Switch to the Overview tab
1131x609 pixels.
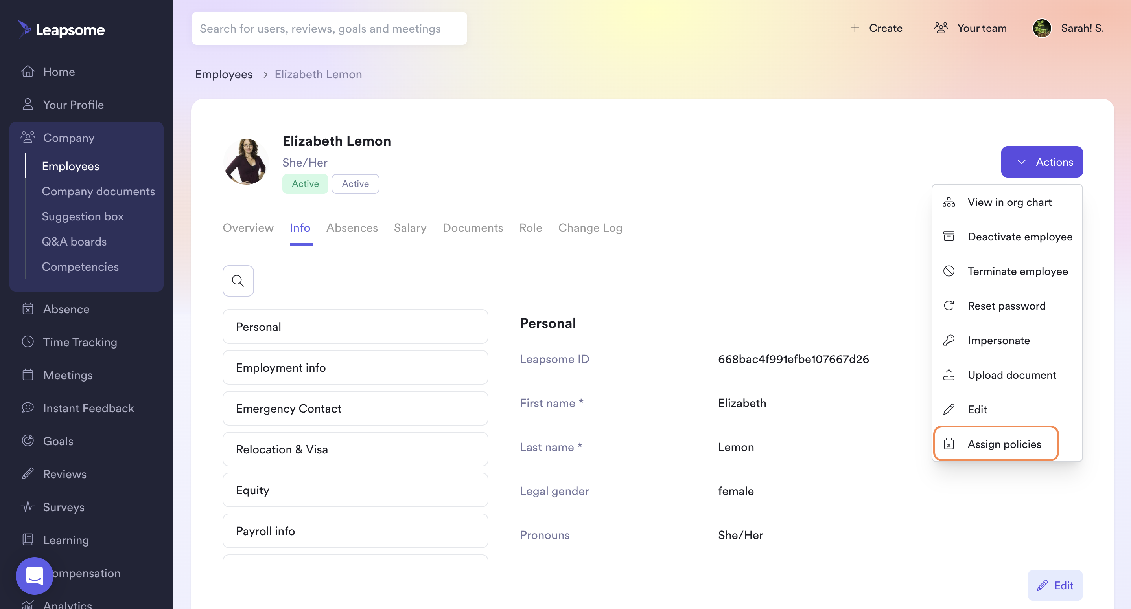click(x=248, y=228)
